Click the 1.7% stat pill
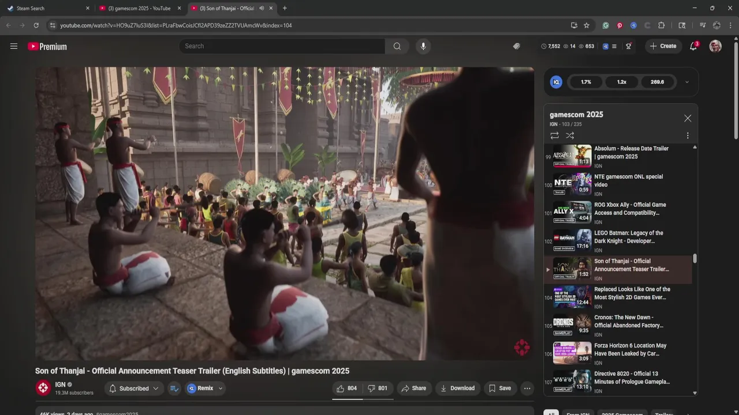The width and height of the screenshot is (739, 415). (586, 82)
